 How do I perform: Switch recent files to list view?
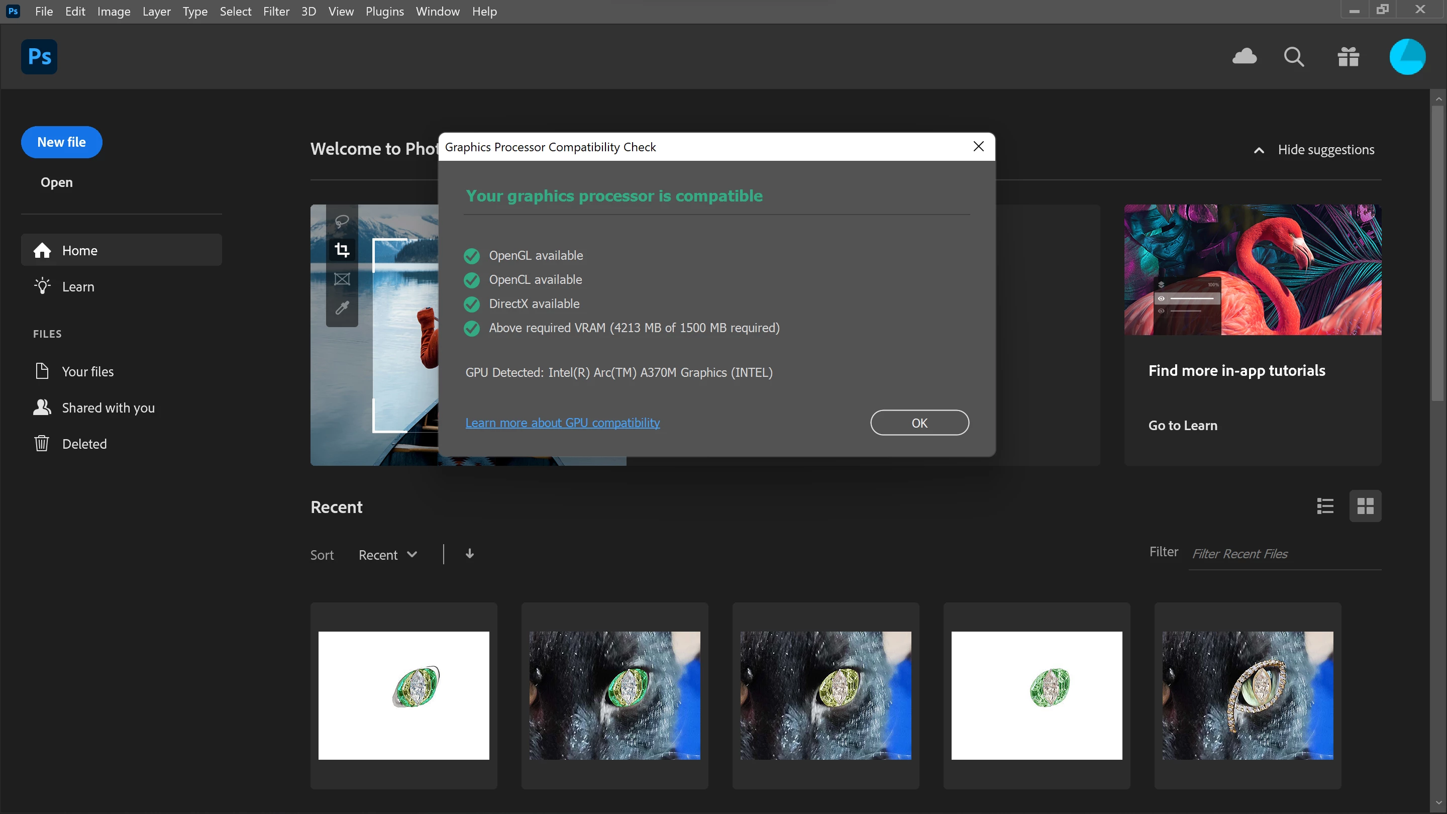coord(1325,506)
